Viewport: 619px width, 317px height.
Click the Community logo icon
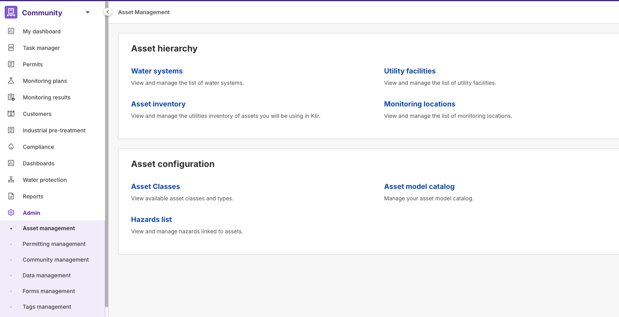[x=11, y=12]
